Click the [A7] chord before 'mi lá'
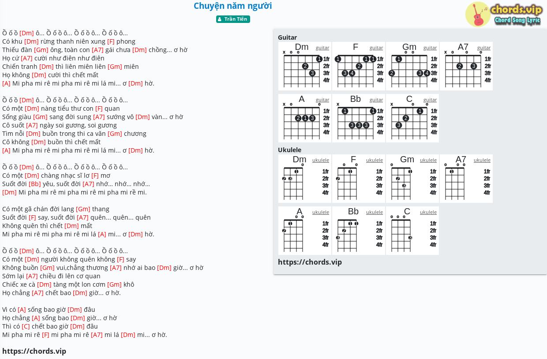Image resolution: width=547 pixels, height=359 pixels. [97, 335]
